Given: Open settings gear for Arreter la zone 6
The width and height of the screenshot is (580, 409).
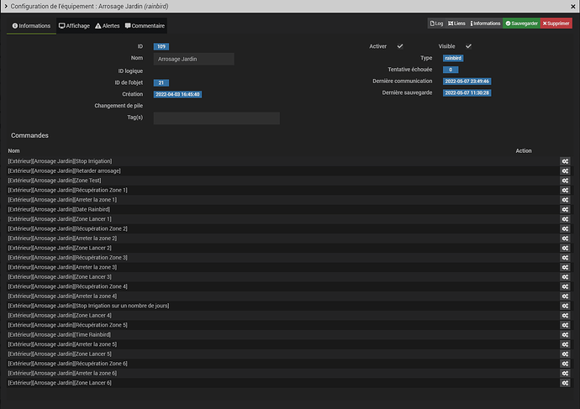Looking at the screenshot, I should click(x=565, y=373).
